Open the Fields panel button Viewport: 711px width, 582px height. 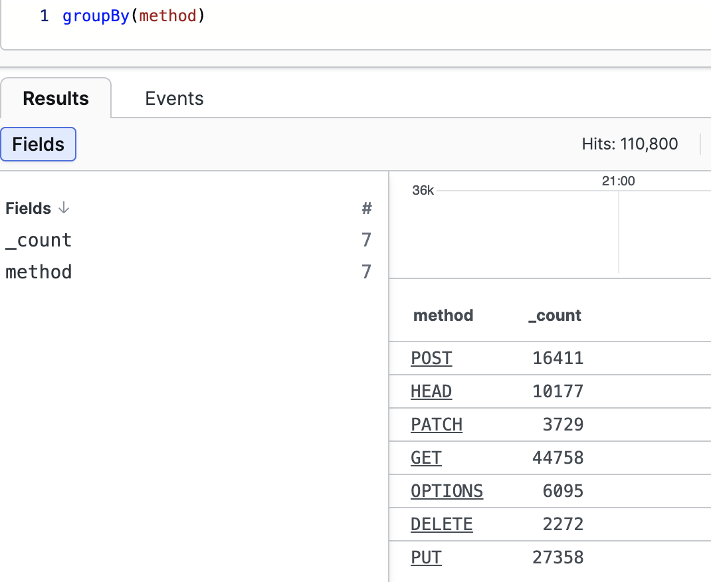(x=38, y=144)
